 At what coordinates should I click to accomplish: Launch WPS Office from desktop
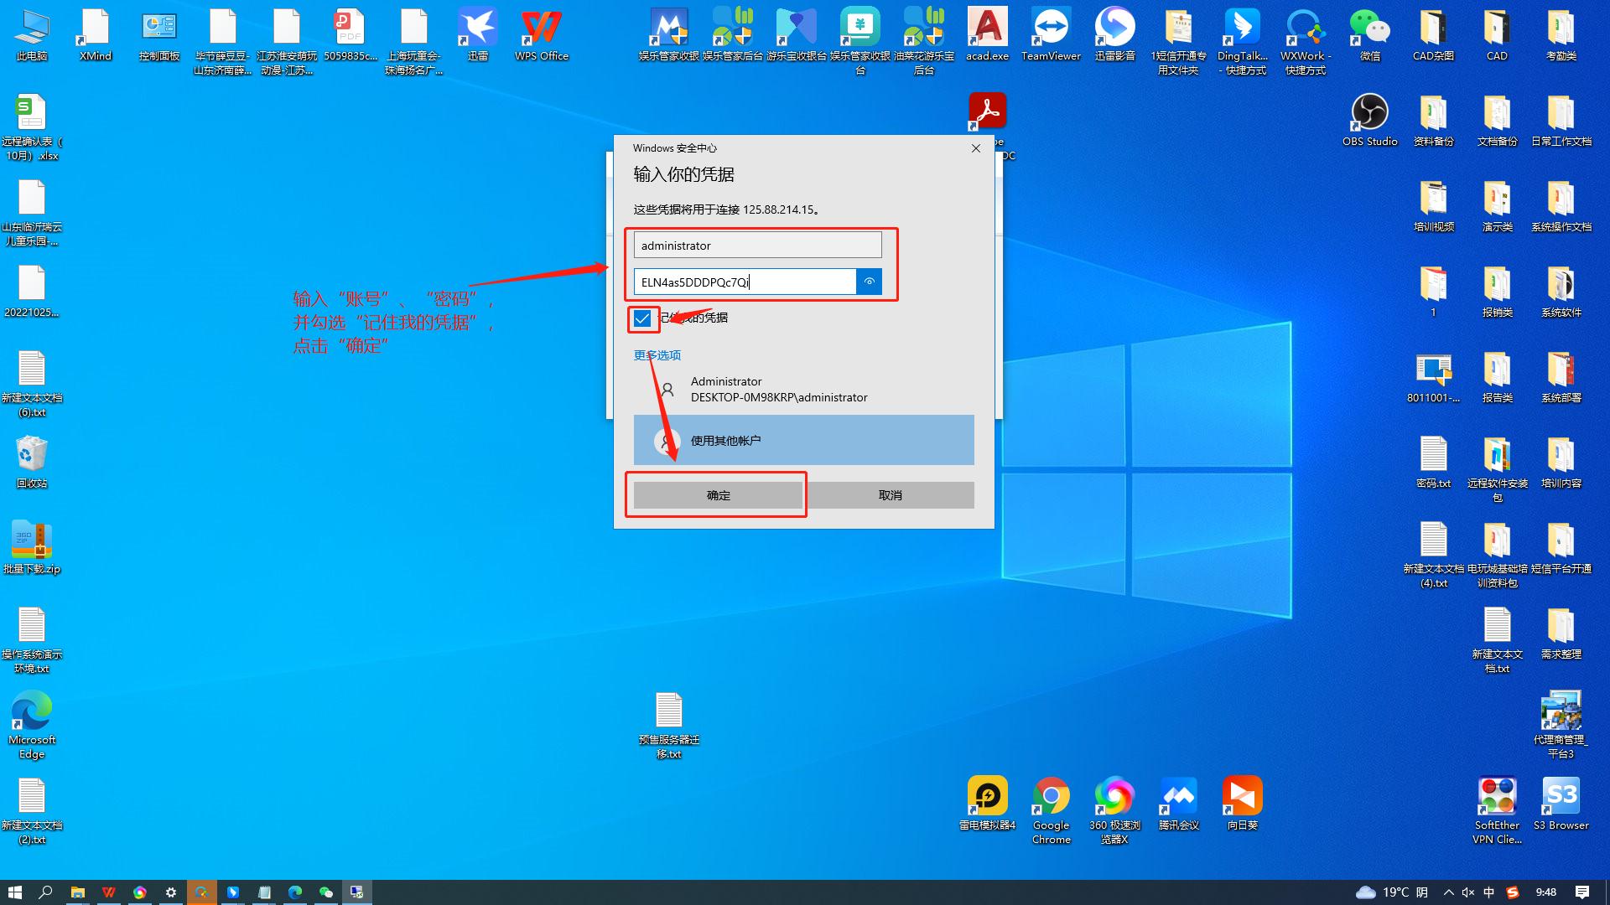click(542, 35)
